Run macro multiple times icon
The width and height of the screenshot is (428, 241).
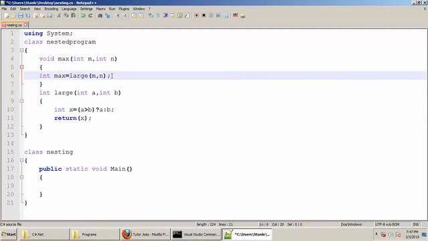point(218,15)
